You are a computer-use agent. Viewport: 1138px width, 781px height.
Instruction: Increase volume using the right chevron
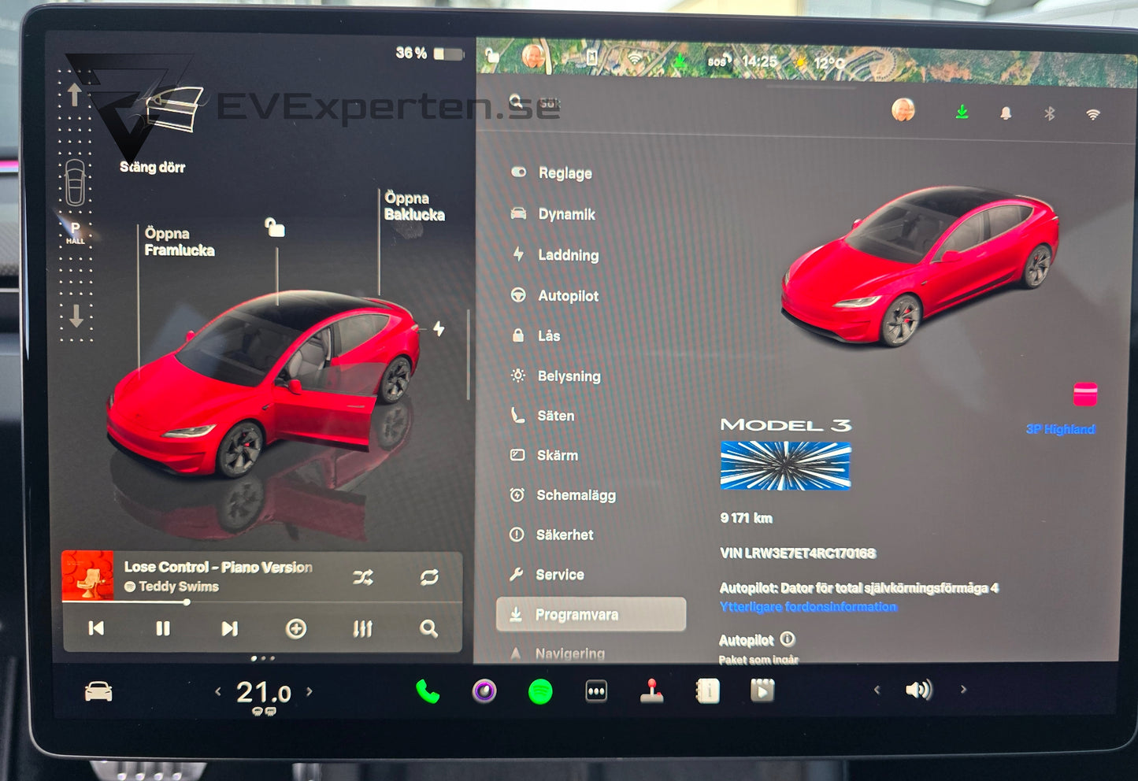click(x=963, y=689)
